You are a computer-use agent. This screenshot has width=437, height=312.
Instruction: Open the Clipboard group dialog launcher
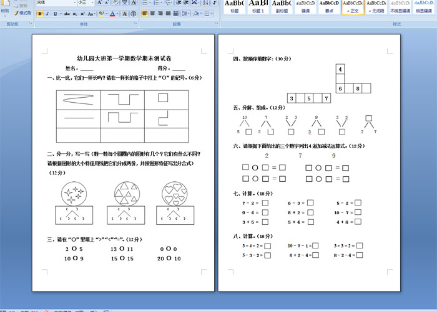(31, 24)
